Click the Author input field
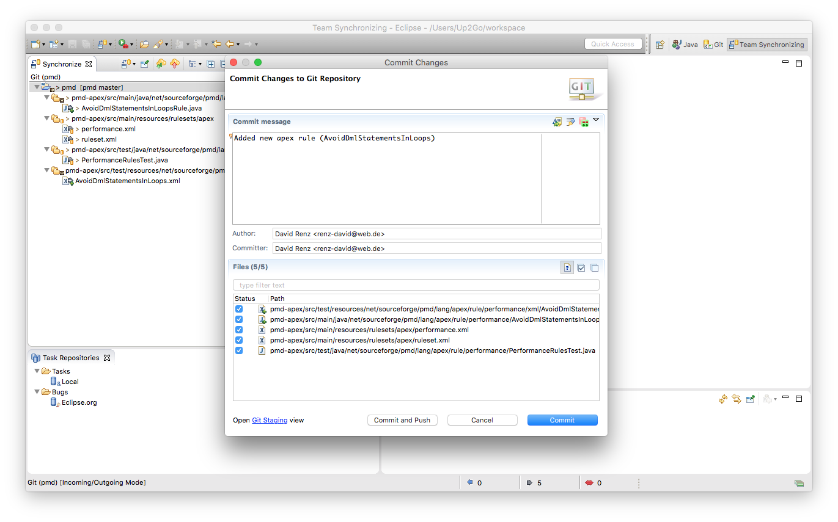This screenshot has width=838, height=522. [x=436, y=234]
